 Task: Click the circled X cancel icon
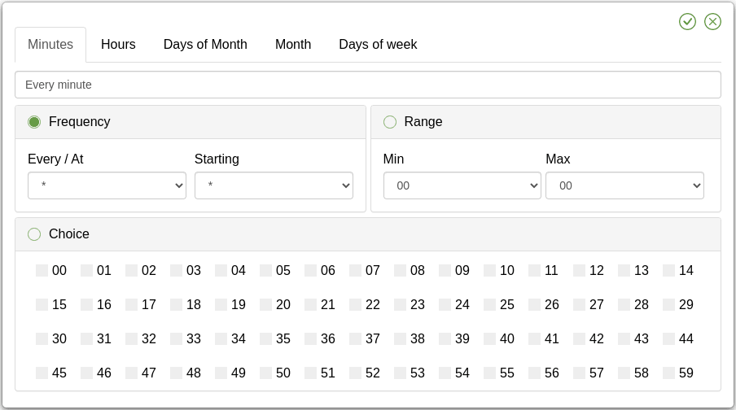point(712,21)
